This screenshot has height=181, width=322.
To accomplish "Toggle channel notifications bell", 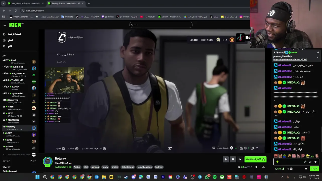I will [x=226, y=159].
